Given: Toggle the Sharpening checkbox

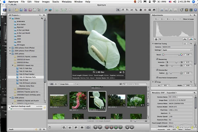Looking at the screenshot, I should tap(157, 58).
